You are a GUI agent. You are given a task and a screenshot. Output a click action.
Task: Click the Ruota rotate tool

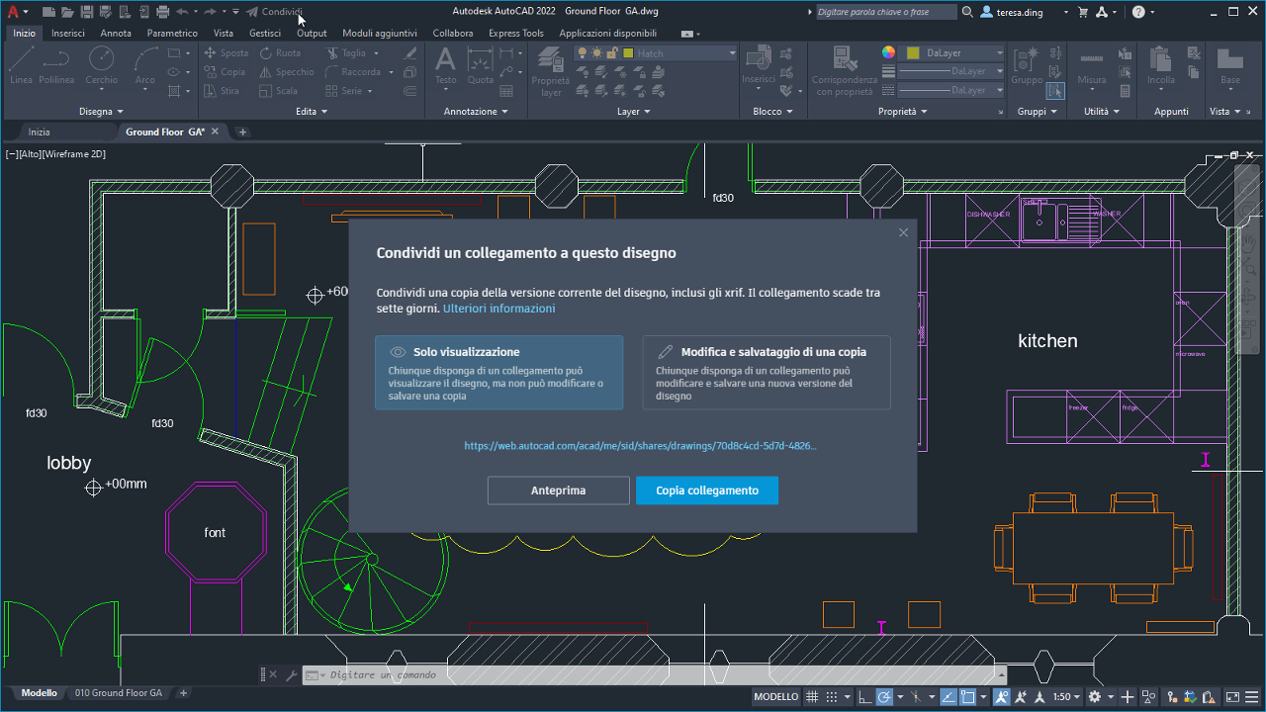[x=280, y=53]
